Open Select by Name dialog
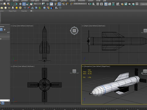The image size is (147, 110). pyautogui.click(x=8, y=4)
